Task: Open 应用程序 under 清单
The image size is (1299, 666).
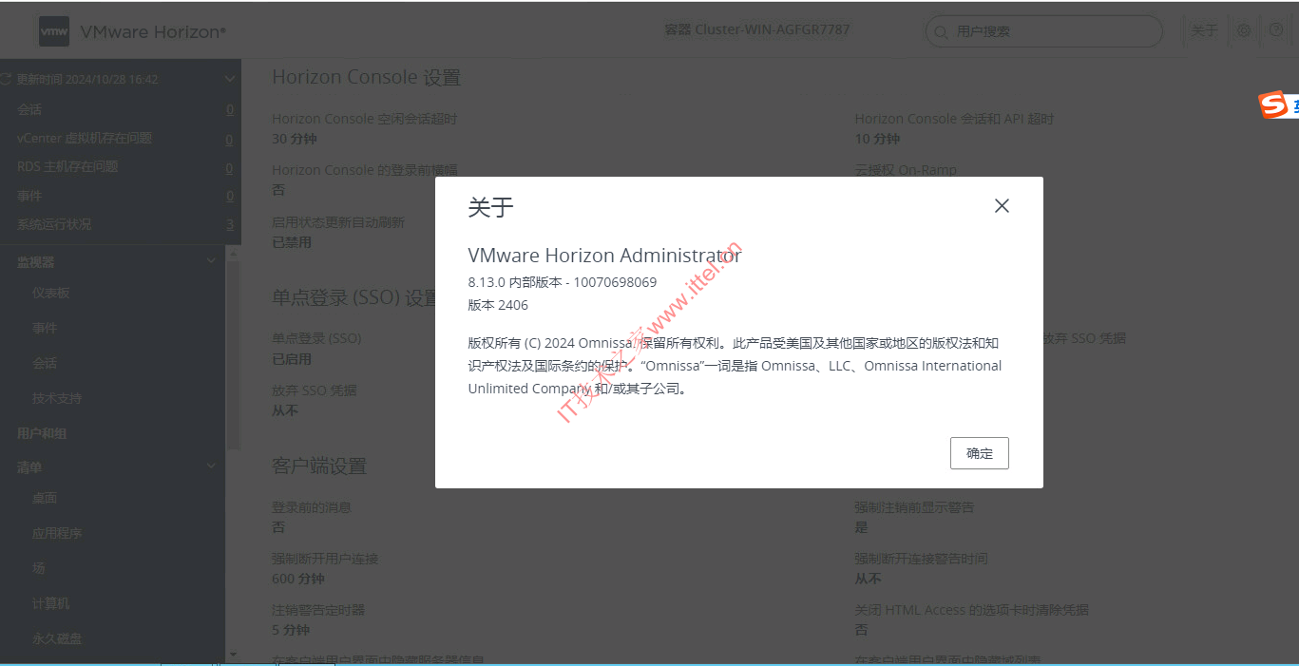Action: 57,534
